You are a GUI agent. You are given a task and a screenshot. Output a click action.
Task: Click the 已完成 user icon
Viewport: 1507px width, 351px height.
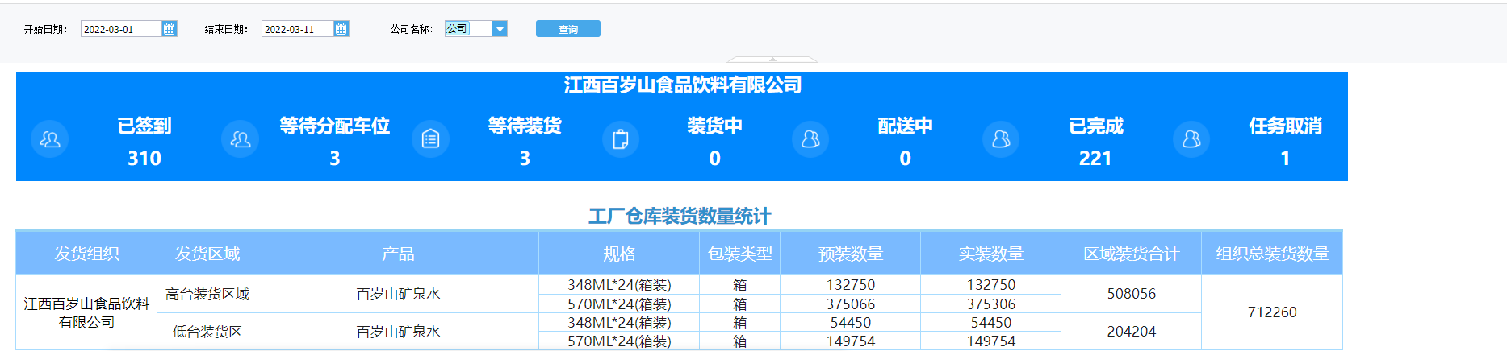click(x=1001, y=139)
